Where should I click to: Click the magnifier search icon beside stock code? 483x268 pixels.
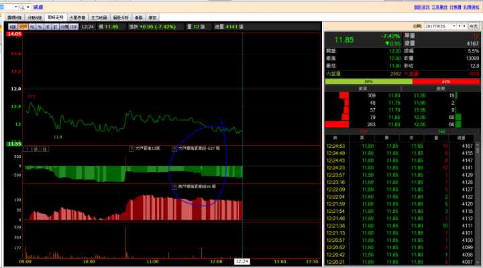point(21,7)
